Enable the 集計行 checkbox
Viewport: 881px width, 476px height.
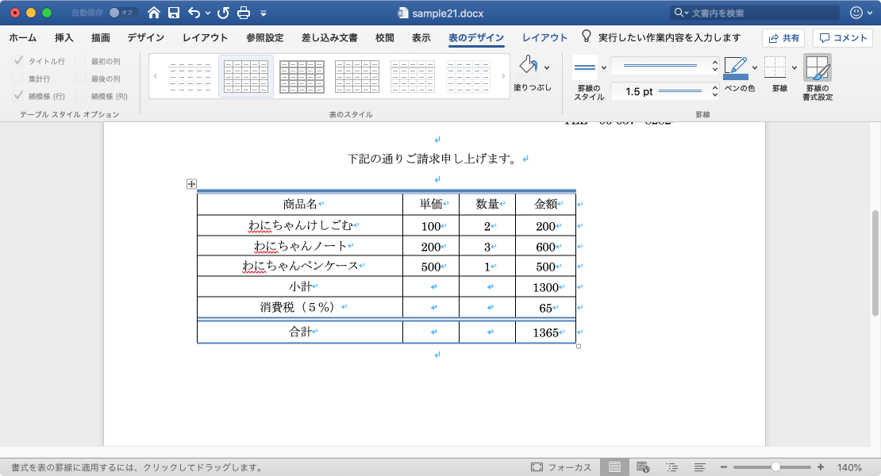[x=18, y=79]
